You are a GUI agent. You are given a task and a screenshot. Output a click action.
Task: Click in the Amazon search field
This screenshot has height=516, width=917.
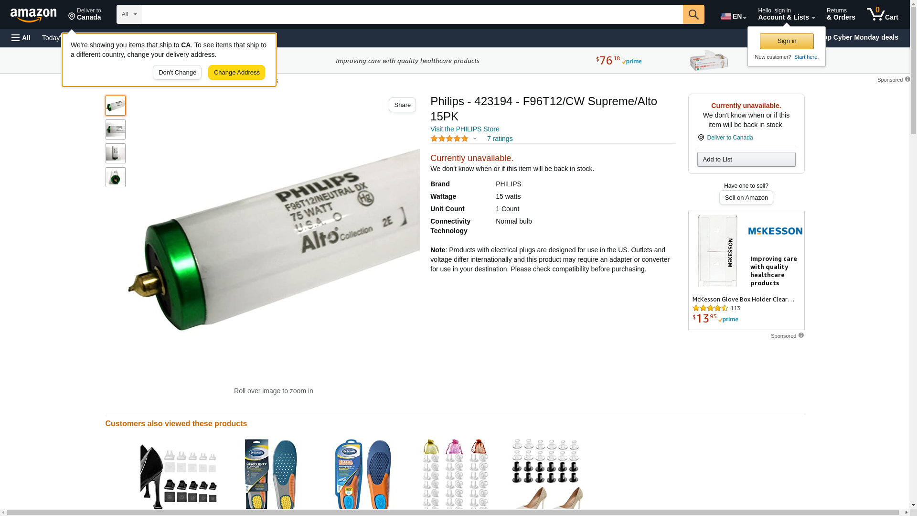pos(412,14)
